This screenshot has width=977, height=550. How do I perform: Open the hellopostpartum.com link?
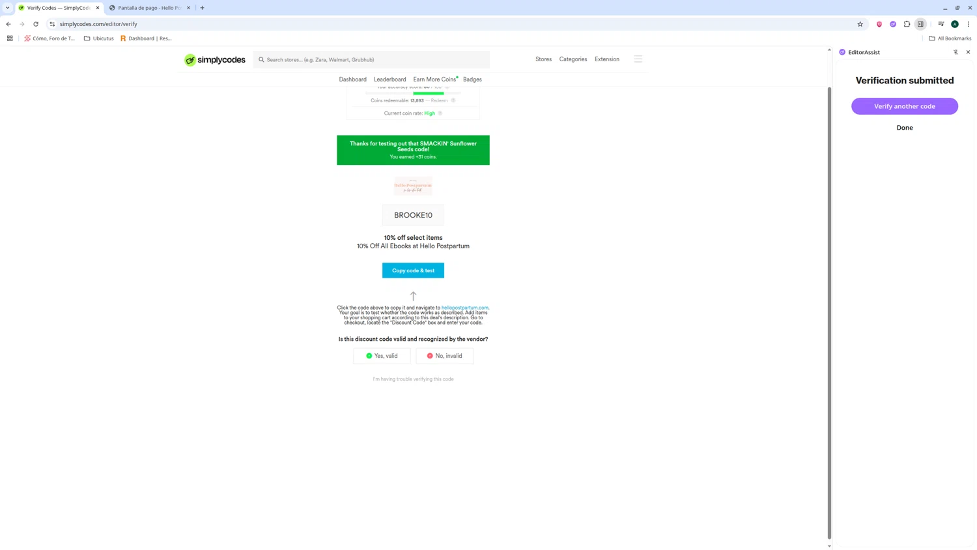pyautogui.click(x=464, y=308)
